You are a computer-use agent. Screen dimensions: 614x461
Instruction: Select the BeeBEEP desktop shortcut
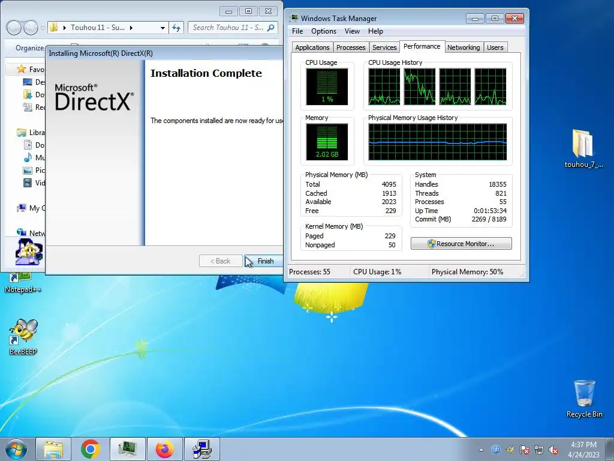pyautogui.click(x=23, y=337)
